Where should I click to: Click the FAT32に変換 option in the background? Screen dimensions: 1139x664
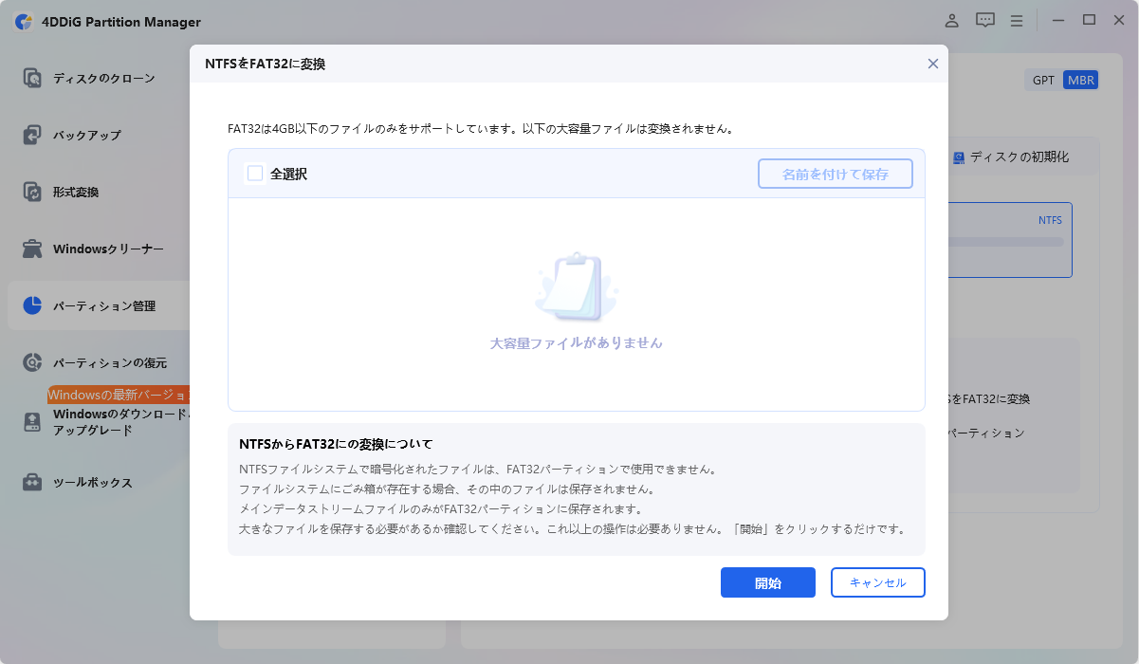pyautogui.click(x=989, y=399)
